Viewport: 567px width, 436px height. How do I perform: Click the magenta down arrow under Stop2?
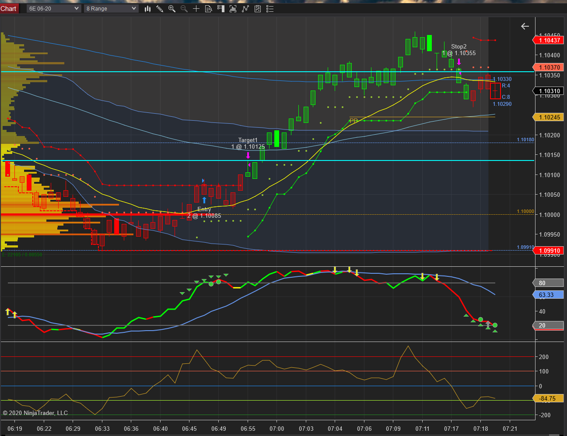tap(459, 62)
